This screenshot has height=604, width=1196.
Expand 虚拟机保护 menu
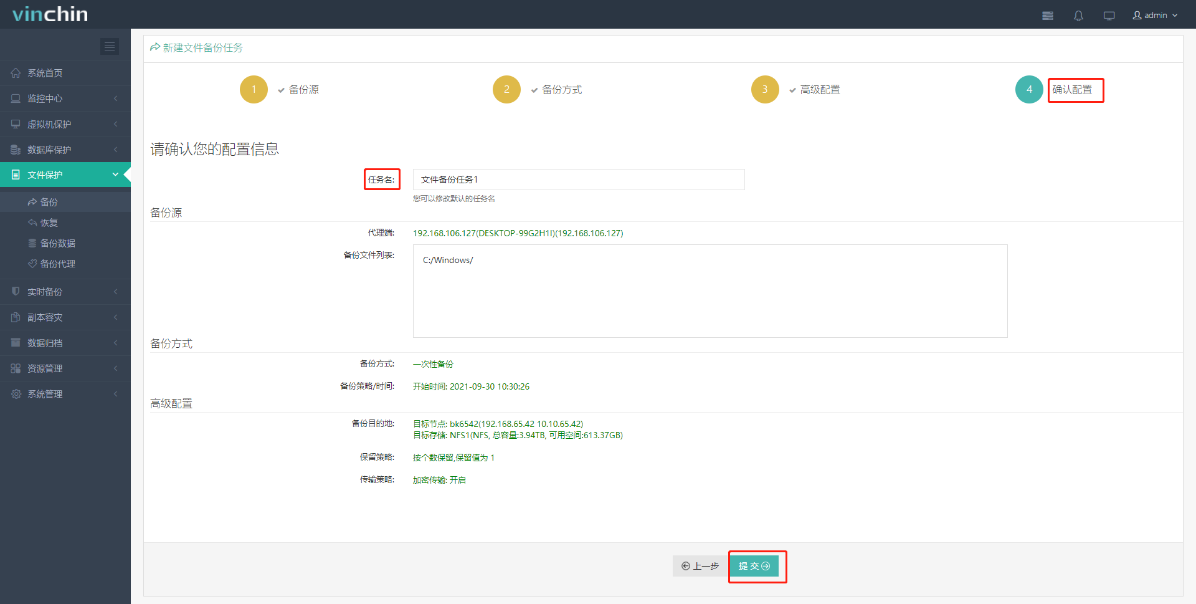point(65,124)
